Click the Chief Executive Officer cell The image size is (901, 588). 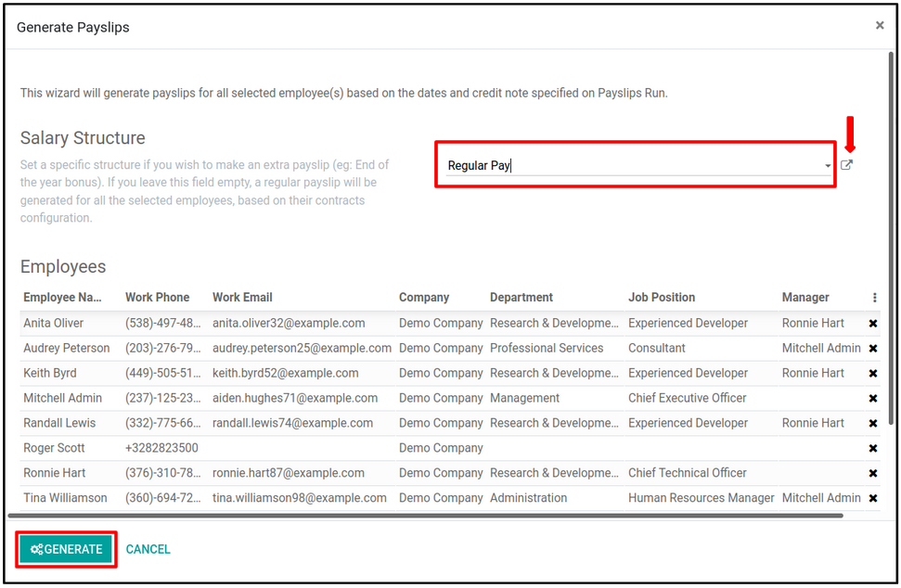[688, 398]
